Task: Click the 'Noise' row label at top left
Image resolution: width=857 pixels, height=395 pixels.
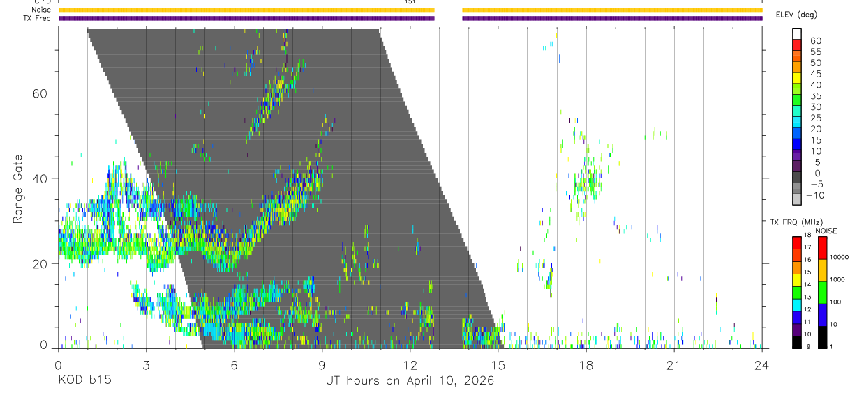Action: tap(42, 10)
